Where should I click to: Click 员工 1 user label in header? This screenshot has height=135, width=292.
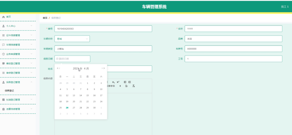285,7
